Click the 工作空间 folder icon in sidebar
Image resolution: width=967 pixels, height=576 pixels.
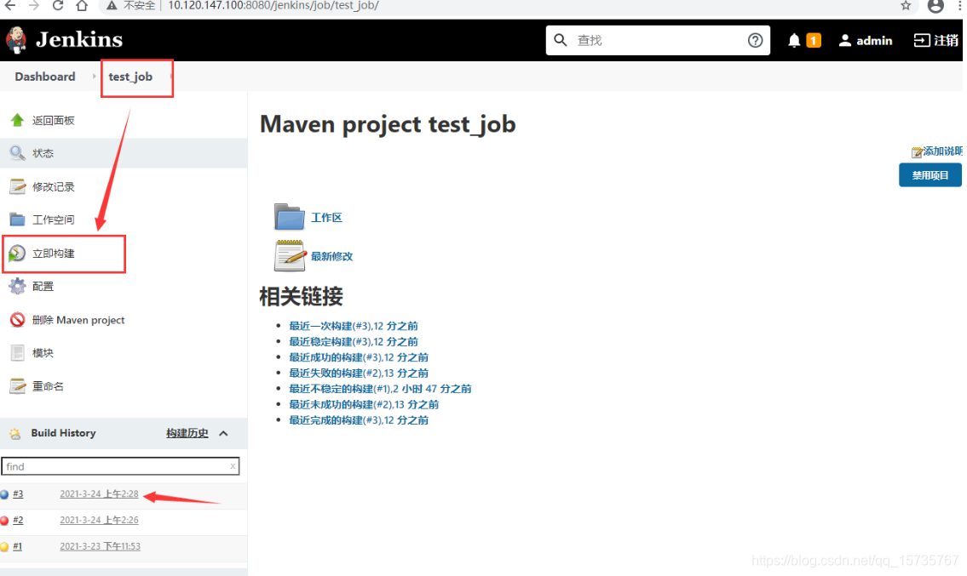tap(17, 220)
